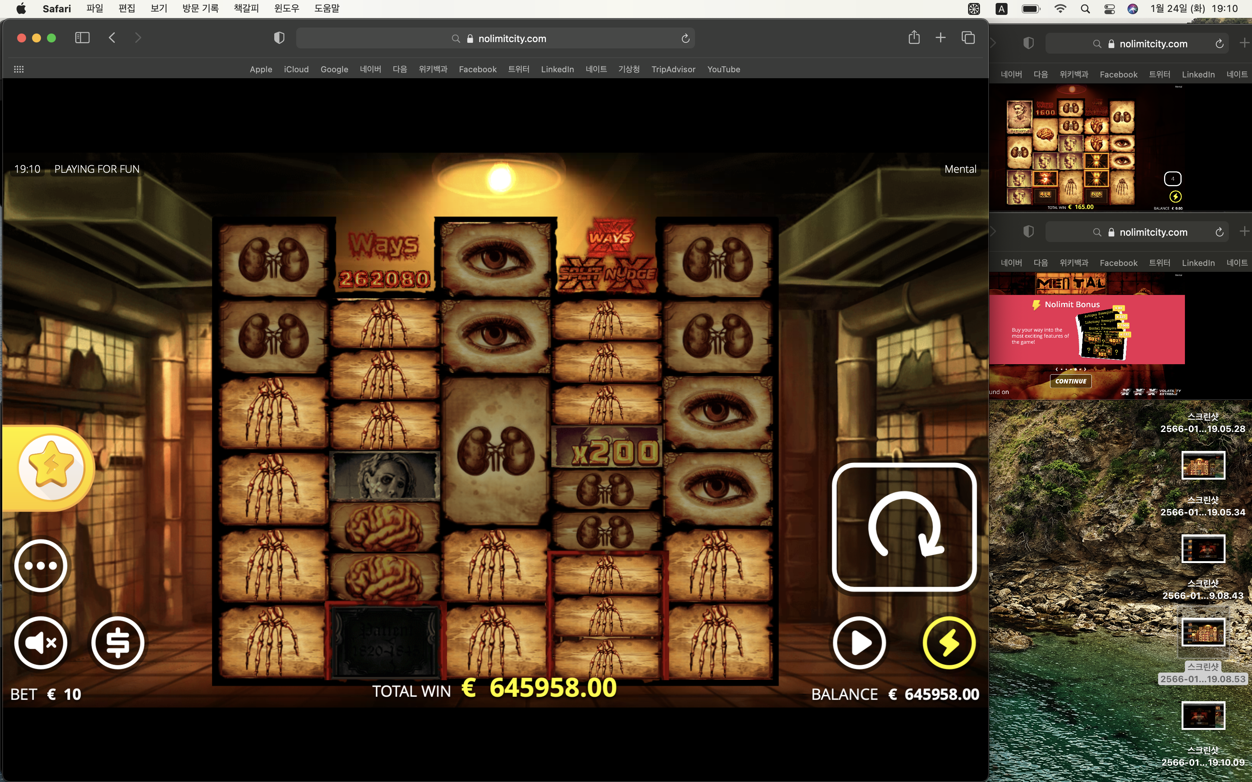The height and width of the screenshot is (782, 1252).
Task: Open the three-dots game menu
Action: (x=41, y=565)
